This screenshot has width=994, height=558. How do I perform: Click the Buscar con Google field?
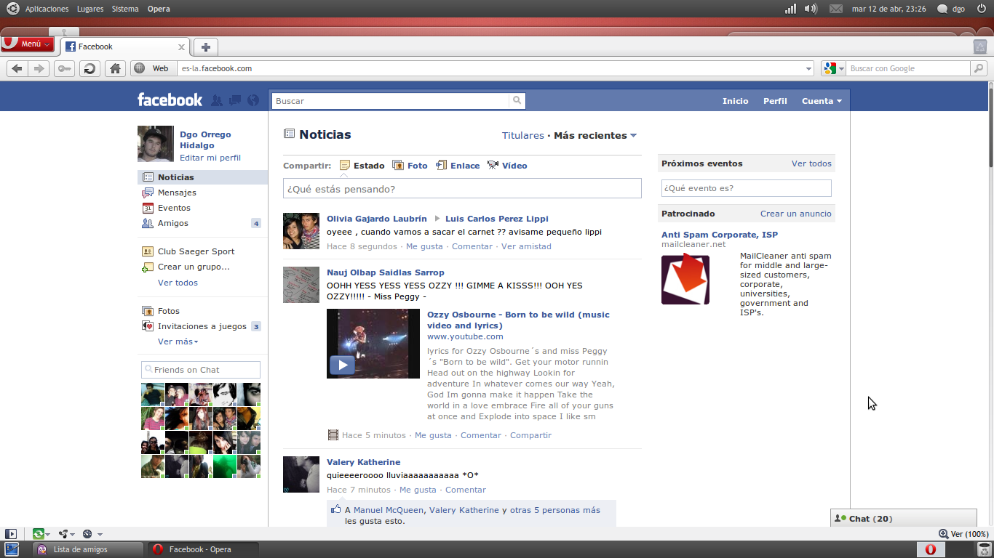pyautogui.click(x=909, y=68)
